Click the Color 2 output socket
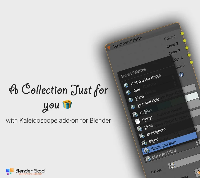Viewport: 200px width, 178px height. coord(185,41)
